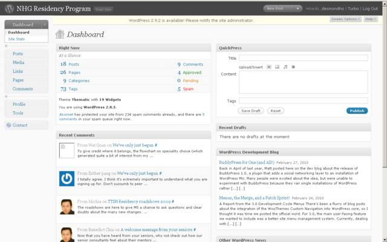The height and width of the screenshot is (242, 387).
Task: Click the Recent Comments widget header
Action: pos(134,135)
